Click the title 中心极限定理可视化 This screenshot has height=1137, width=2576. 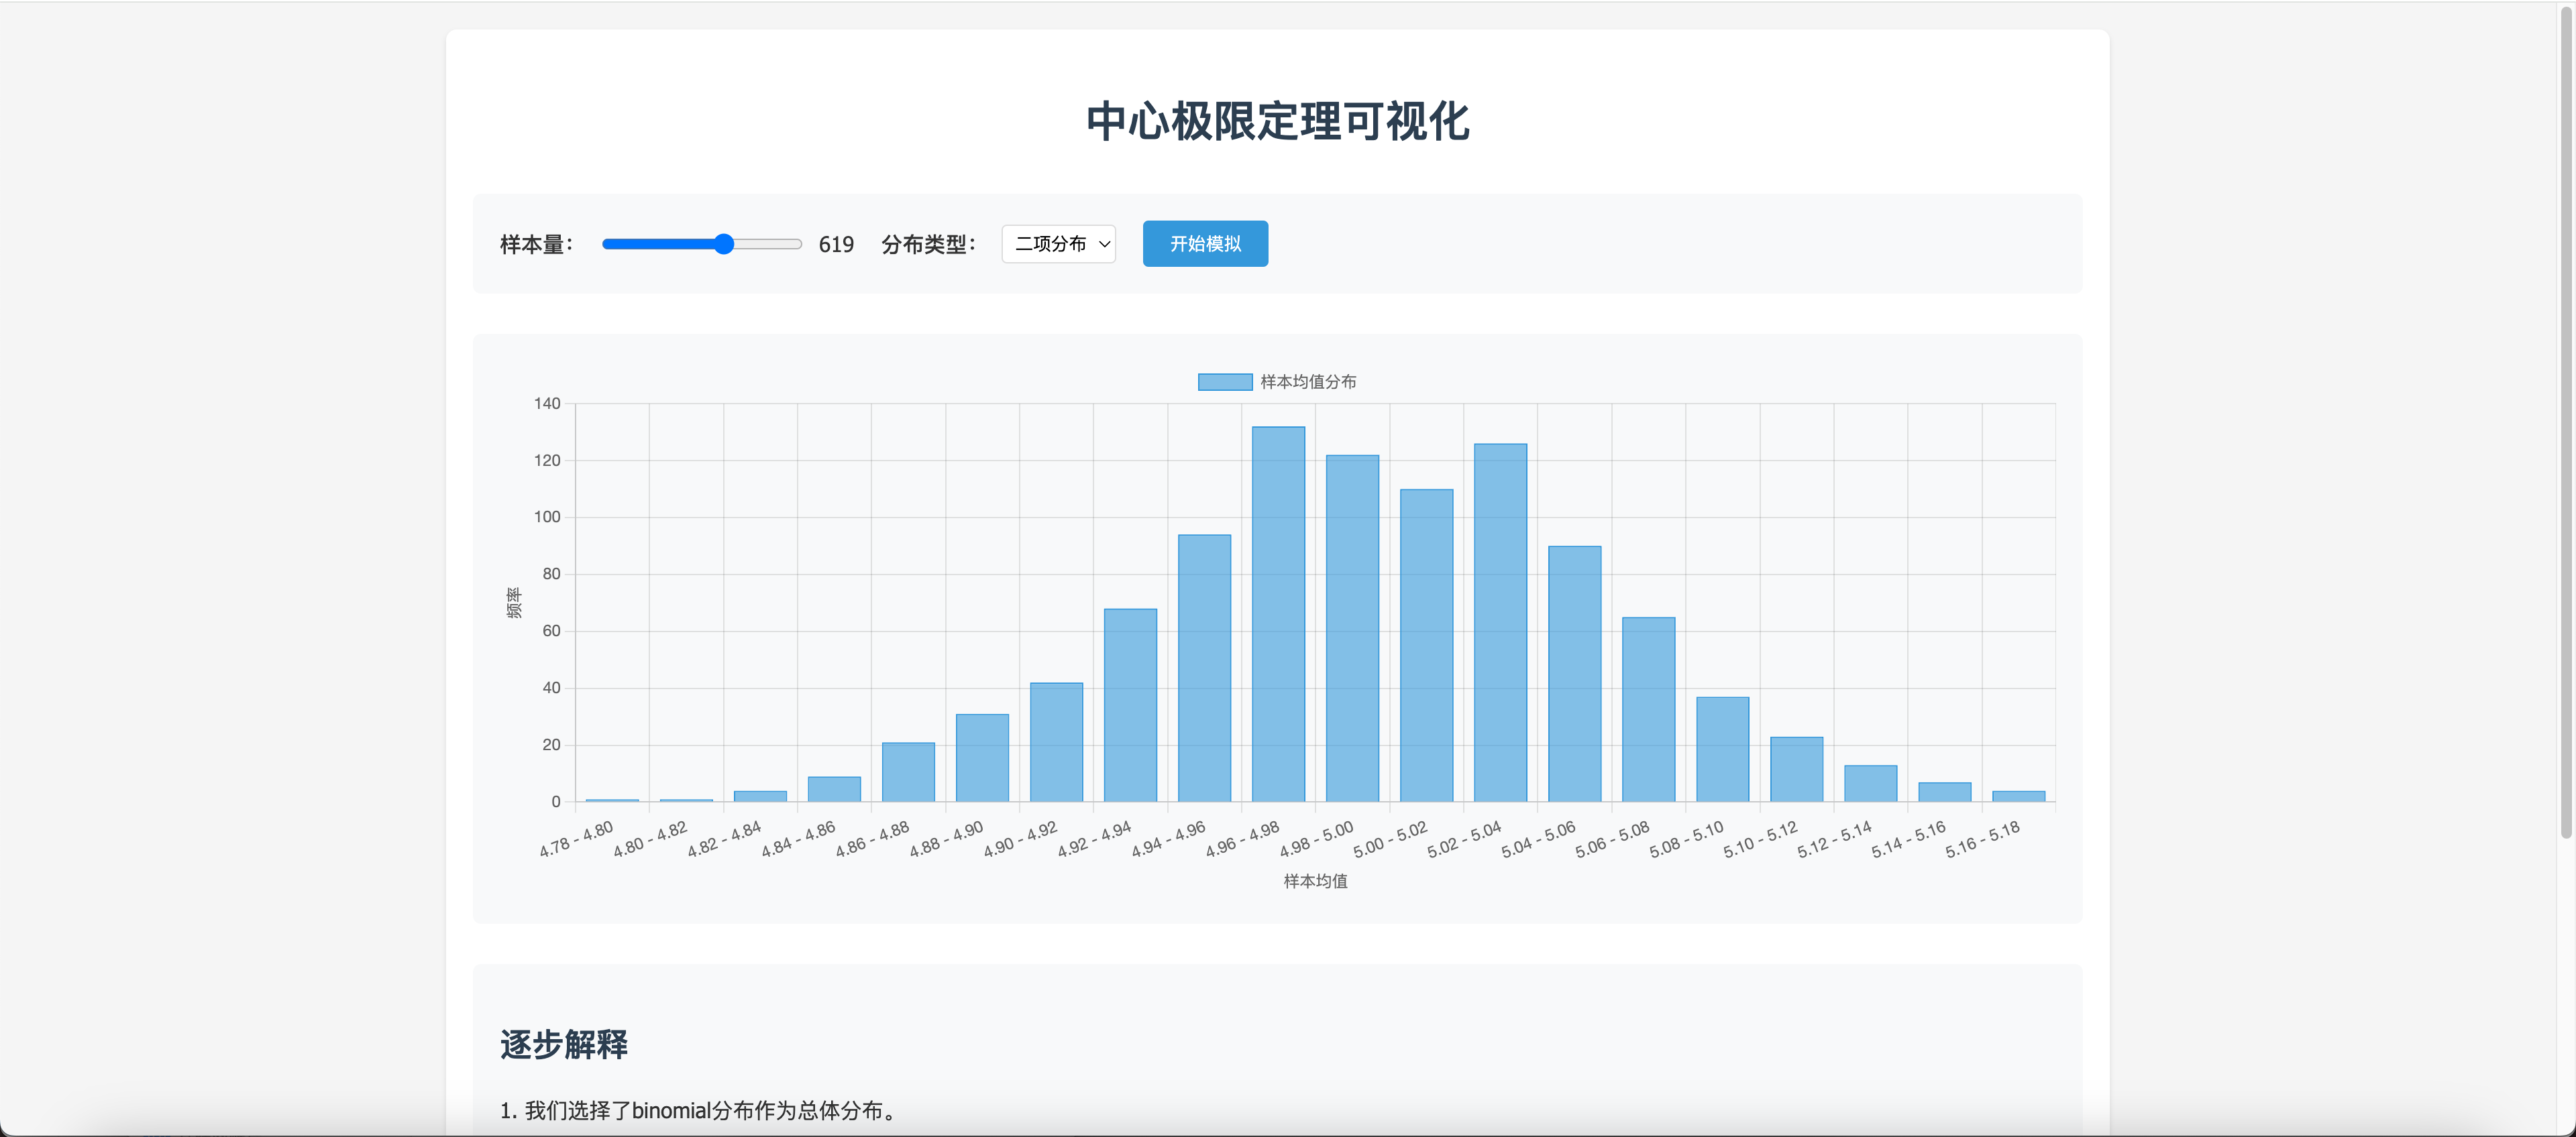(x=1277, y=122)
